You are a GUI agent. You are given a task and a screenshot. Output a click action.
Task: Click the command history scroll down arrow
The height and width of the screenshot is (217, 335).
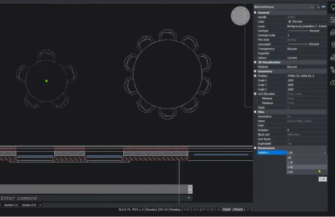[190, 192]
